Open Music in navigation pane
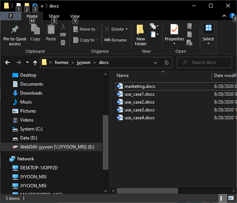The image size is (237, 203). pyautogui.click(x=26, y=102)
